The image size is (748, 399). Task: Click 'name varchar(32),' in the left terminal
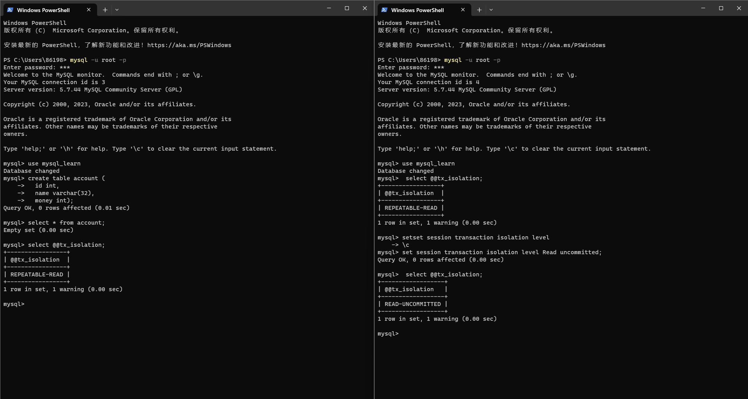65,193
